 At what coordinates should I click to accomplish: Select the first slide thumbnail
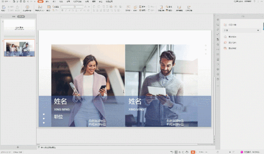tap(19, 28)
